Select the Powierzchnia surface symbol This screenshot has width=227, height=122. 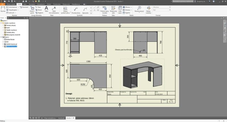pyautogui.click(x=76, y=10)
